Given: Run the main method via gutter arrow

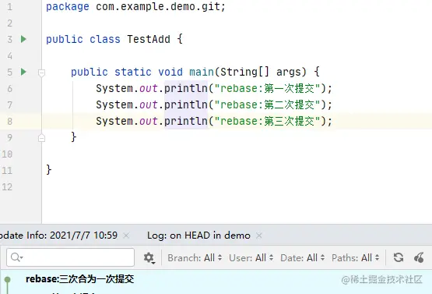Looking at the screenshot, I should click(x=23, y=72).
